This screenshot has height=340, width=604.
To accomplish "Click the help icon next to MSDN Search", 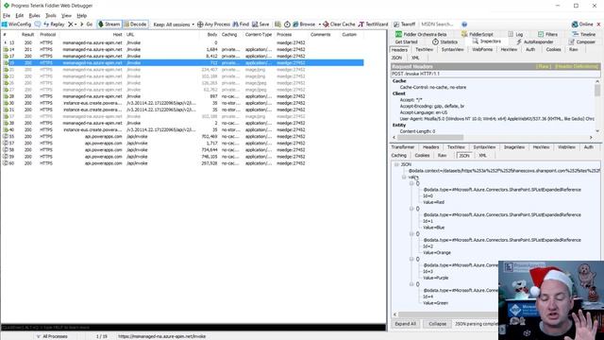I will [x=464, y=24].
